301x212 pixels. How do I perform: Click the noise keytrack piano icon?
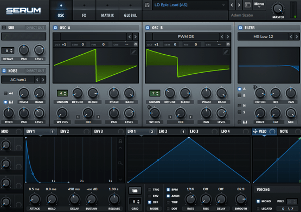(11, 102)
